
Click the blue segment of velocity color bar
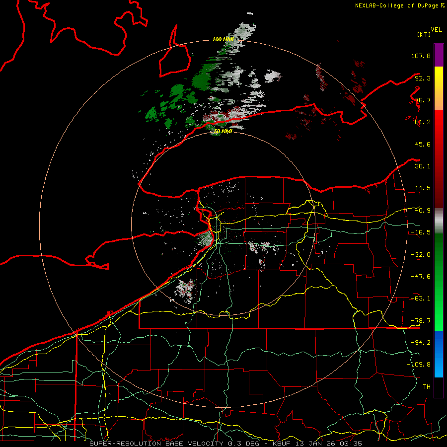[439, 354]
